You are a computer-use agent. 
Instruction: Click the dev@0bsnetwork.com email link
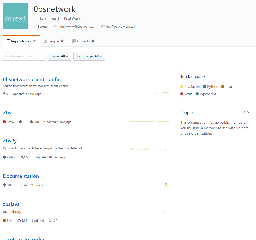click(x=121, y=27)
